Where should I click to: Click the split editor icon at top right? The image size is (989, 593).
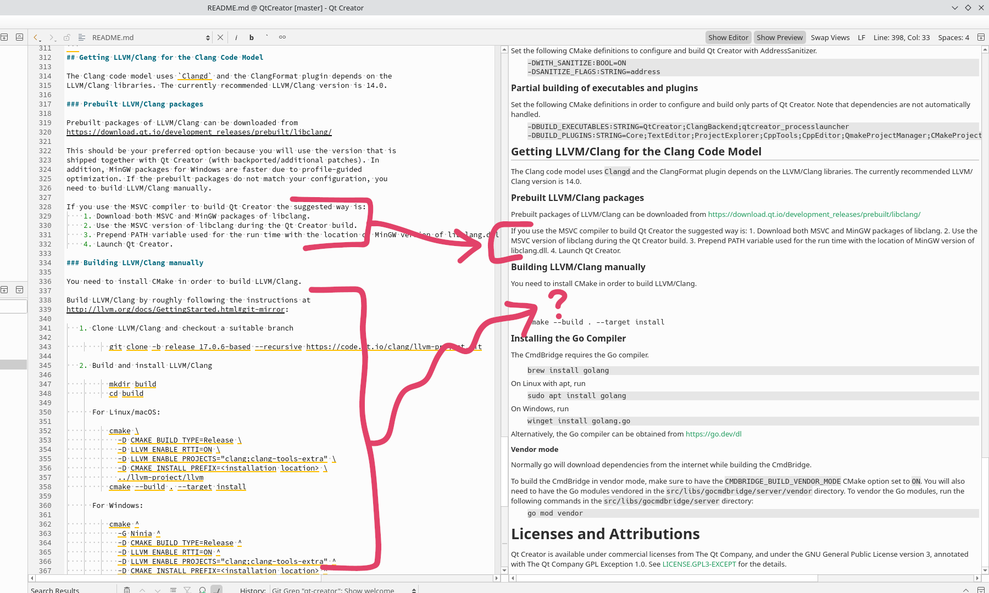(x=981, y=37)
